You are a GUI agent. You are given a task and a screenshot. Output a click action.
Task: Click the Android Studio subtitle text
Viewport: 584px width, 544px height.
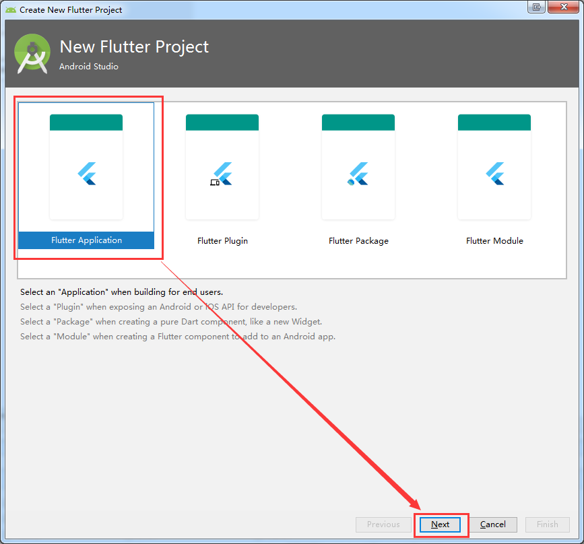point(89,66)
